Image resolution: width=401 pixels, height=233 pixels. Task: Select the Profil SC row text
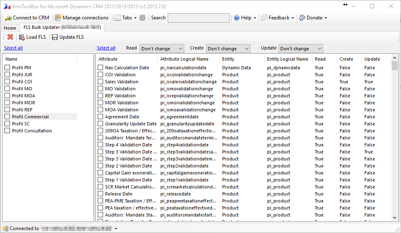point(21,124)
